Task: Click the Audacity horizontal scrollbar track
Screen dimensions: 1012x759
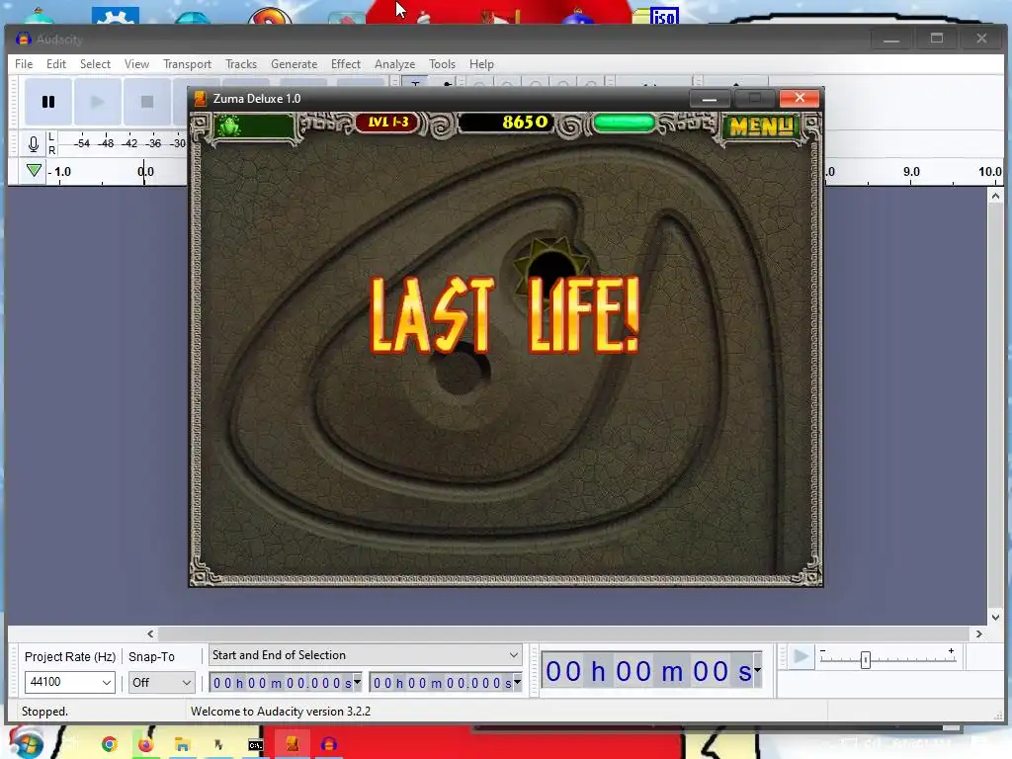Action: 564,633
